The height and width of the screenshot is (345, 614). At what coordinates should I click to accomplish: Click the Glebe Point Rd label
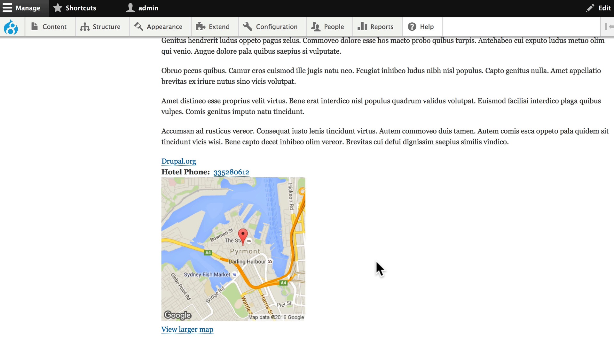point(181,287)
